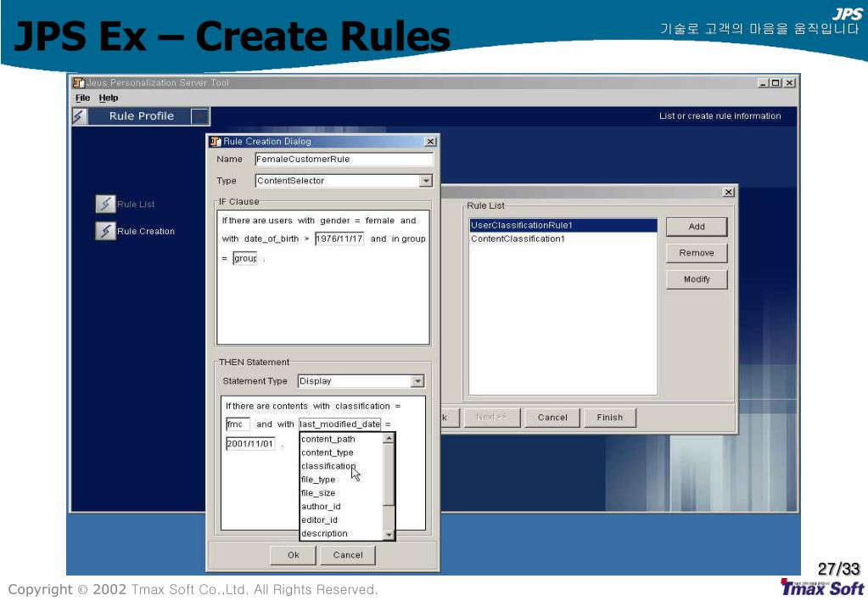The width and height of the screenshot is (868, 601).
Task: Click the Rule Creation sidebar icon
Action: point(105,230)
